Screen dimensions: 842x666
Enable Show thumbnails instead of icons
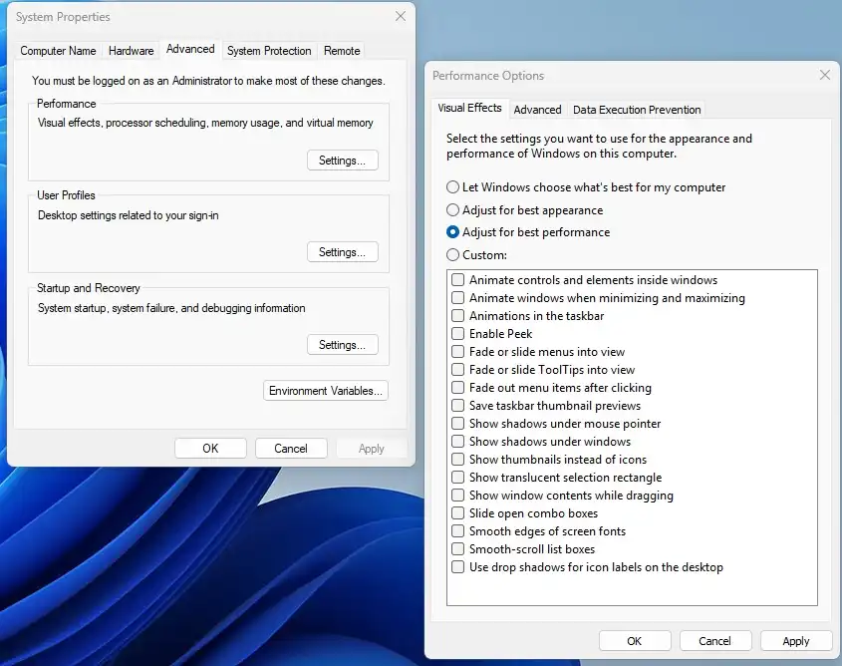457,460
